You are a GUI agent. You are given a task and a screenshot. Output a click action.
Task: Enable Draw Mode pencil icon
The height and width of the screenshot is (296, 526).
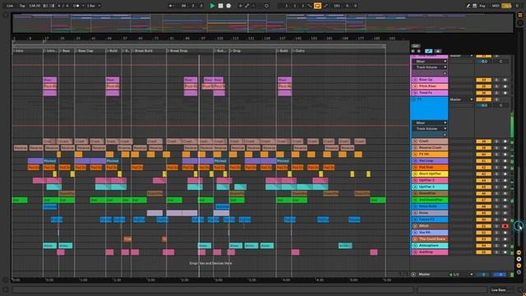[468, 6]
